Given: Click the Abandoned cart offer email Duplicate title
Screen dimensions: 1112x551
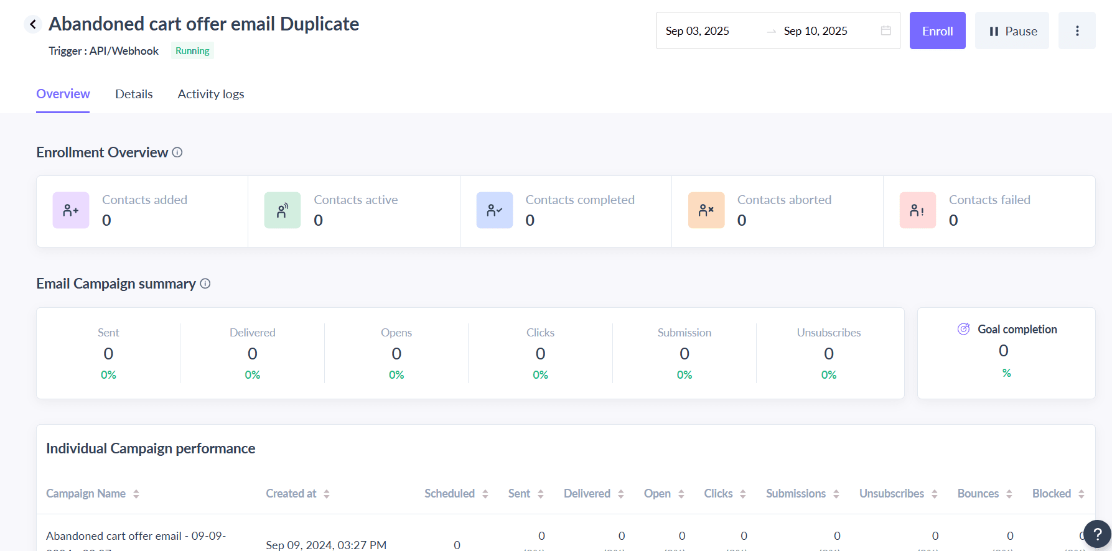Looking at the screenshot, I should point(204,24).
